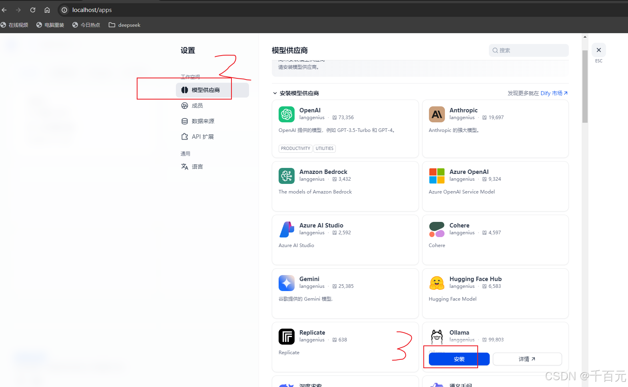
Task: Click the Cohere card title
Action: (459, 225)
